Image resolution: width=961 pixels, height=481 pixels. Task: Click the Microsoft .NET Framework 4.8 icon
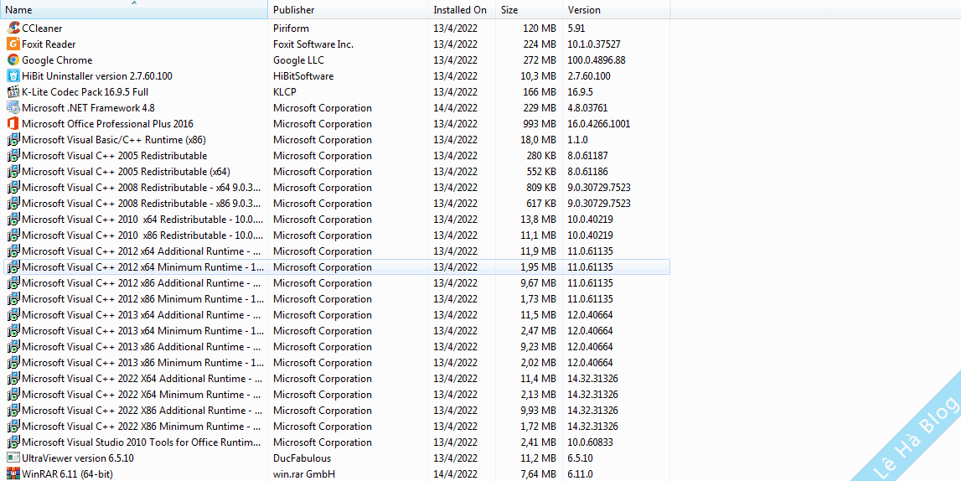[13, 108]
